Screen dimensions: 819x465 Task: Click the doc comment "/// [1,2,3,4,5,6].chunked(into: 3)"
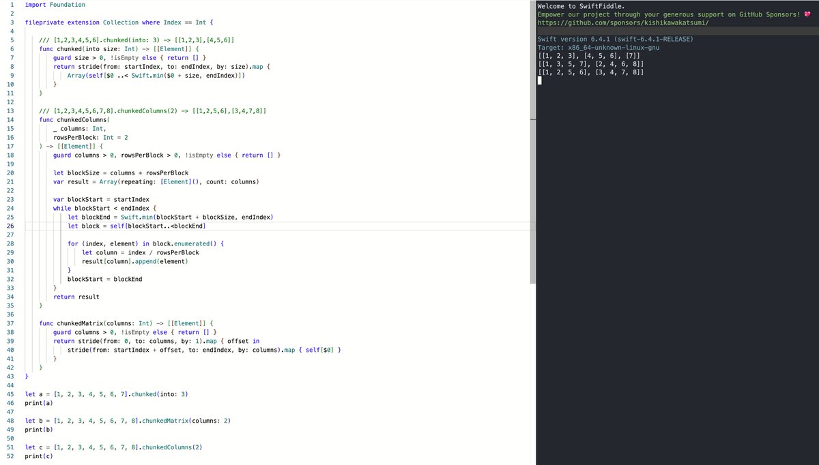pos(137,40)
